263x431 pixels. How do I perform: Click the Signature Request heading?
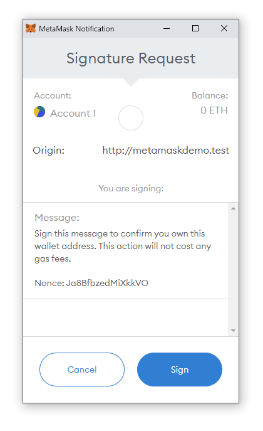click(131, 58)
